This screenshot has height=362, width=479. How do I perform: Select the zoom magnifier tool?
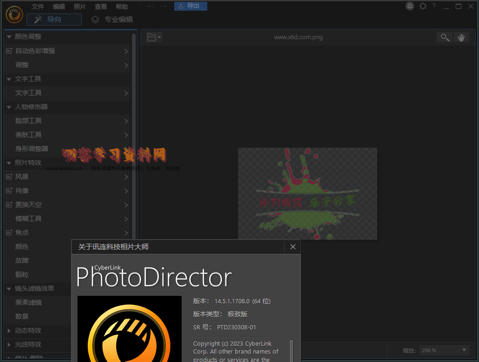coord(445,37)
